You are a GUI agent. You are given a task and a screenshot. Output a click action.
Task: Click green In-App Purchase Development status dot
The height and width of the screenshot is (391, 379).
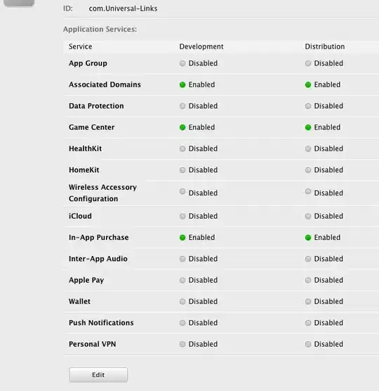182,238
